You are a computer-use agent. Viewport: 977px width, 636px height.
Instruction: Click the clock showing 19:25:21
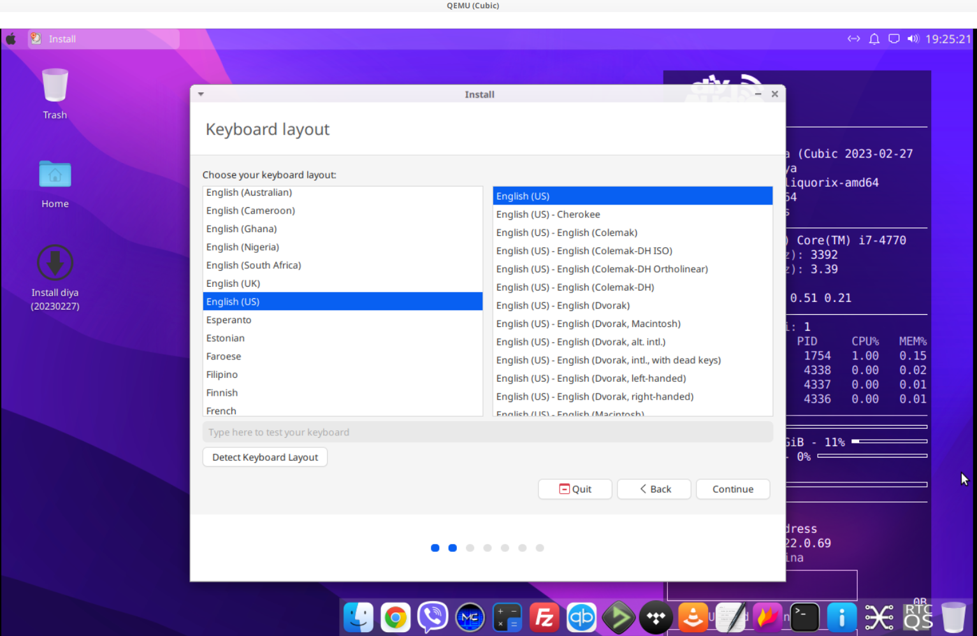948,39
